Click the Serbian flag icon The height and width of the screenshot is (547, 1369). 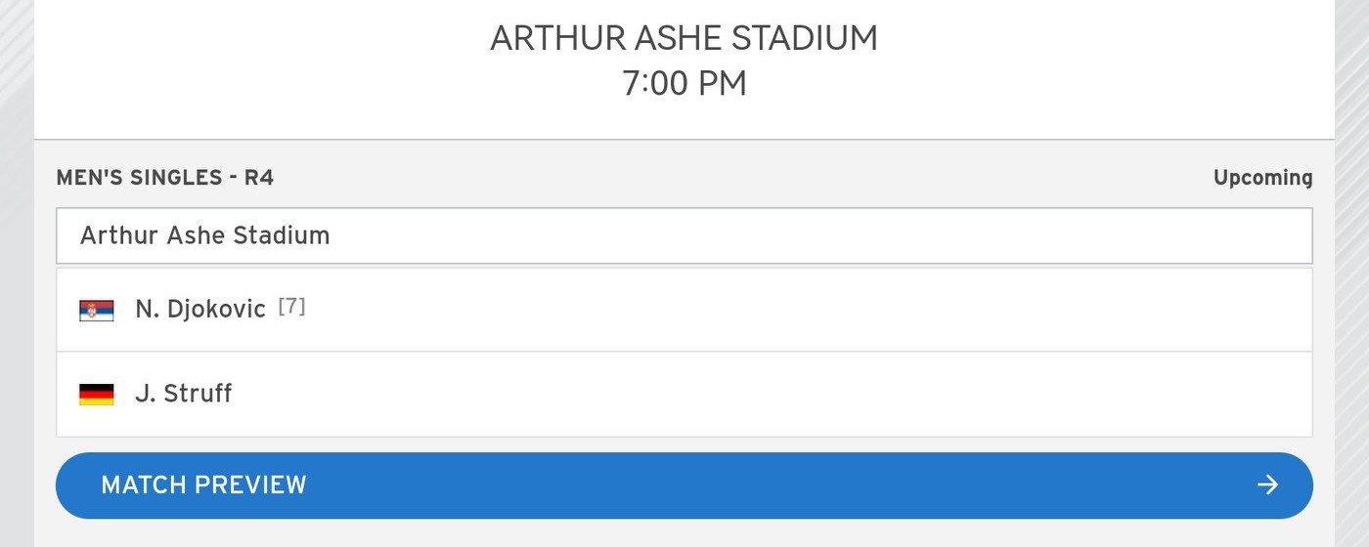point(97,310)
